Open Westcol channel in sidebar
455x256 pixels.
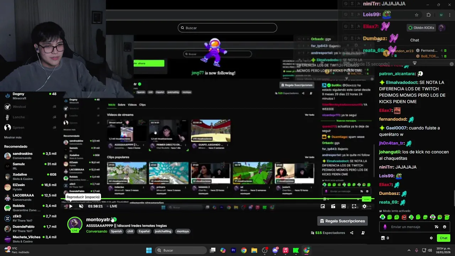[x=30, y=107]
